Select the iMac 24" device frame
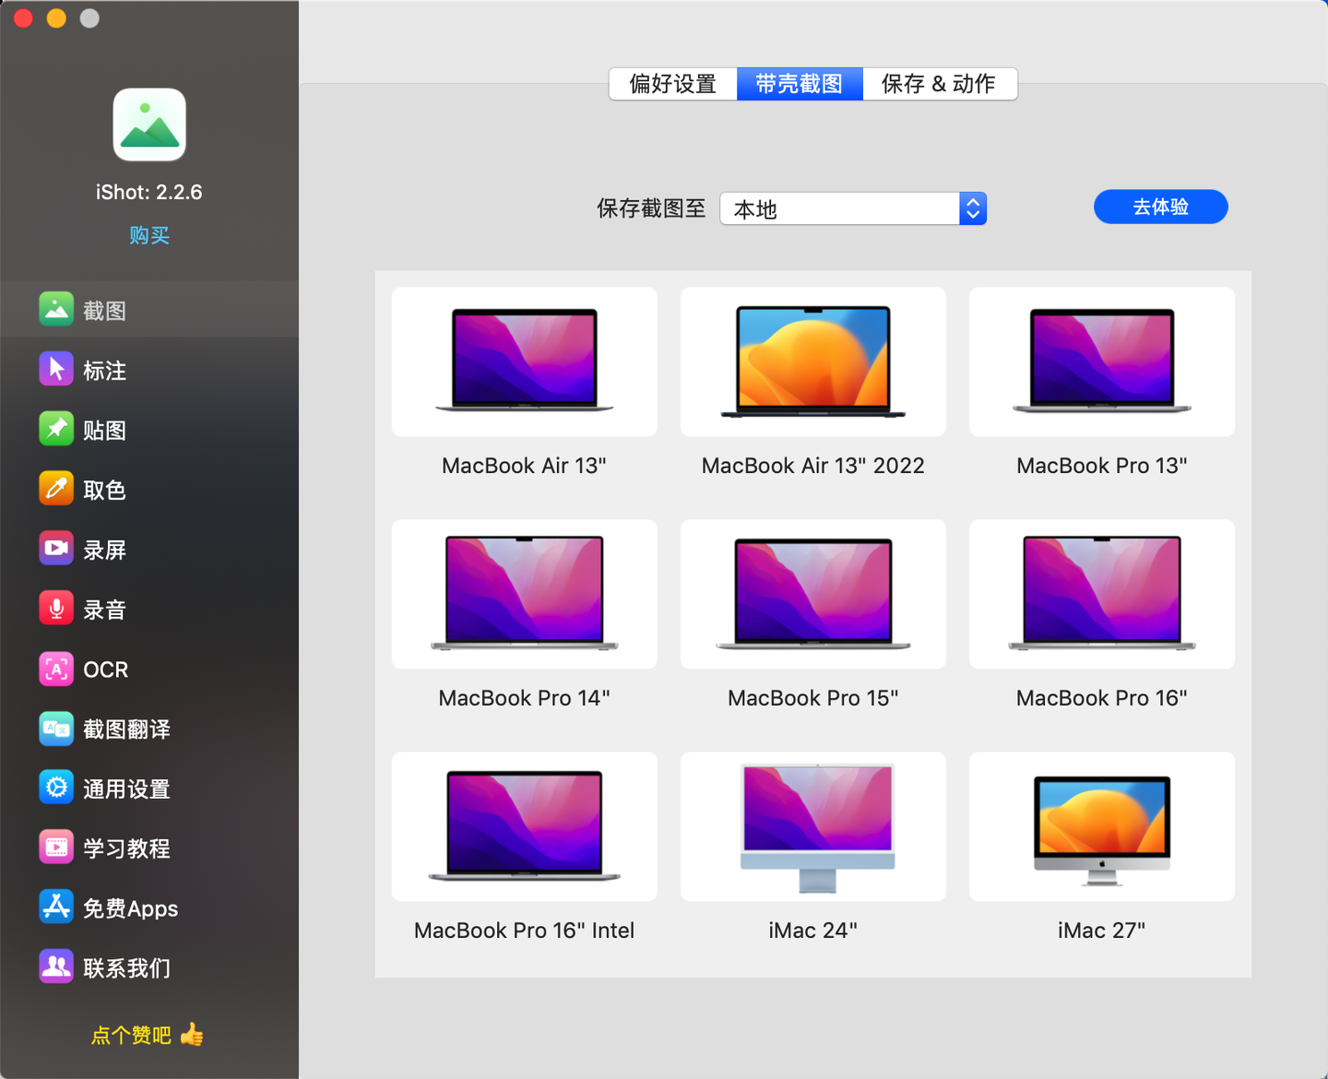This screenshot has height=1079, width=1328. 813,826
